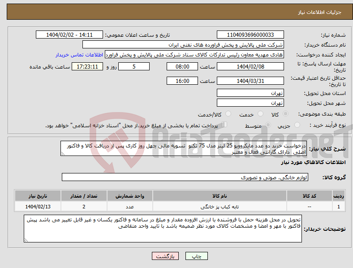Click the general description text area

pos(184,148)
